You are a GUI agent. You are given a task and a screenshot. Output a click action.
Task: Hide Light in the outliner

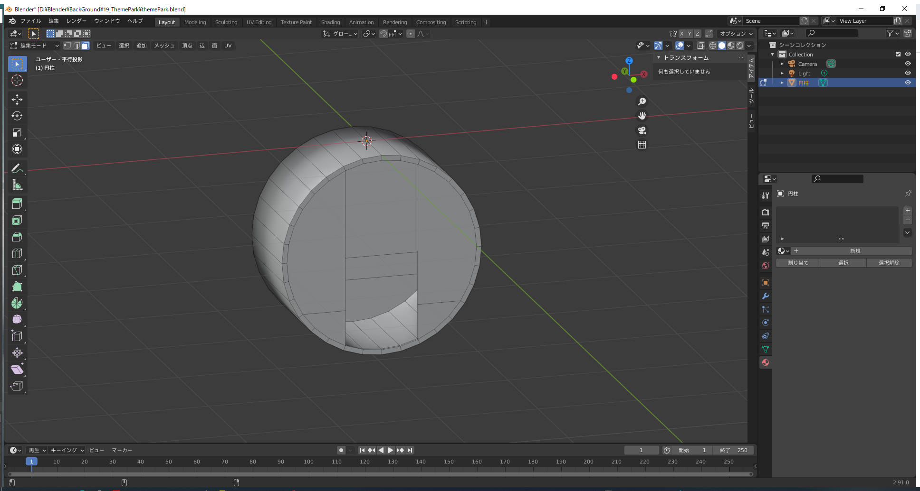coord(908,73)
